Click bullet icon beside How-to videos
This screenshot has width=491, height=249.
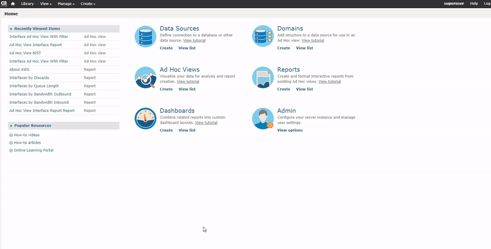pyautogui.click(x=11, y=135)
